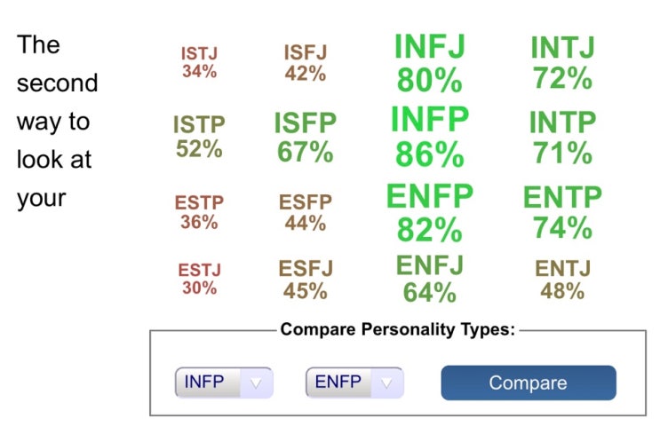
Task: Click the ENFJ 64% result
Action: click(x=429, y=278)
